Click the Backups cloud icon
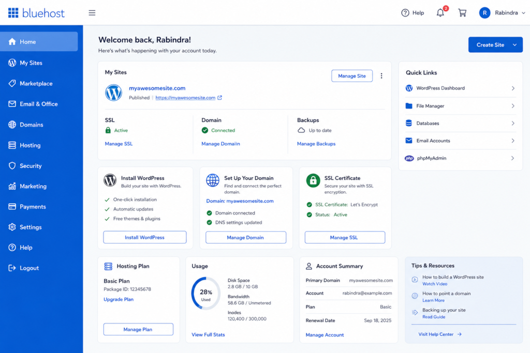 301,130
